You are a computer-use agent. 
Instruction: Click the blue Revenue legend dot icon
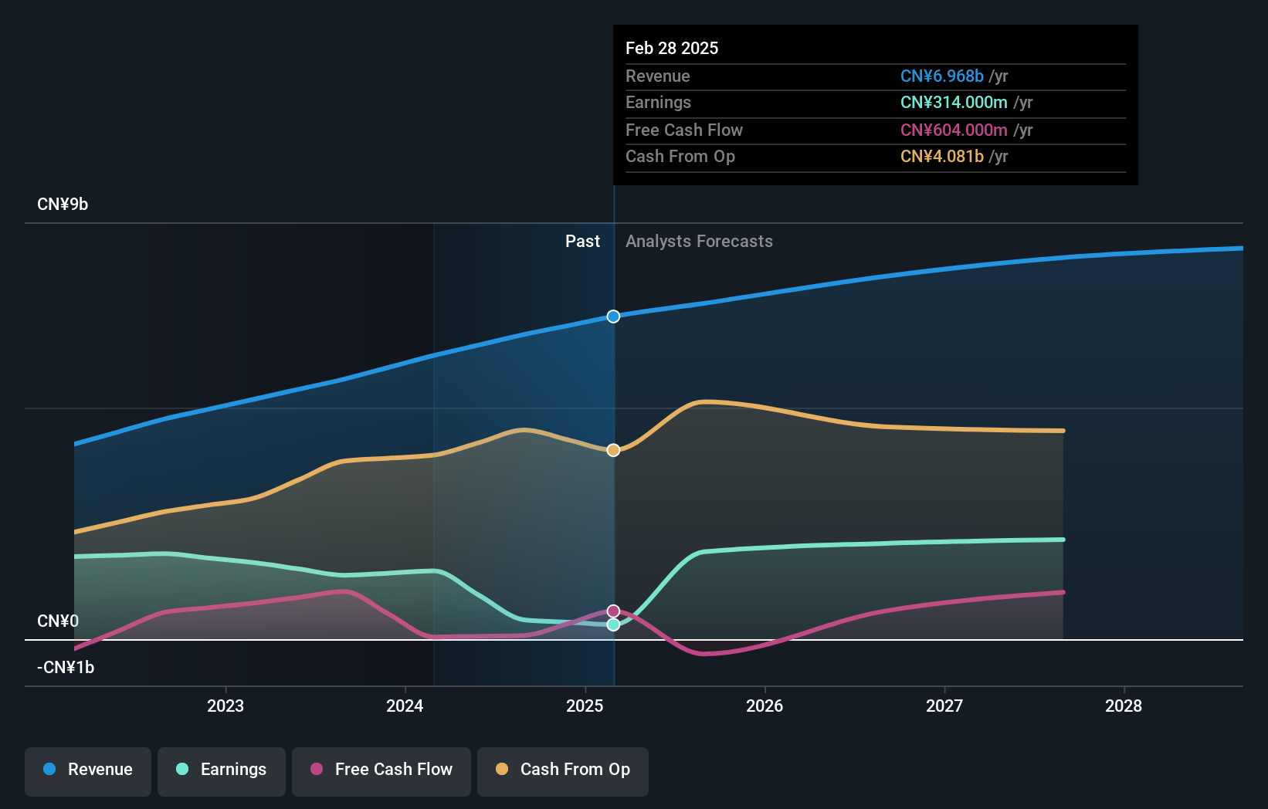(51, 770)
